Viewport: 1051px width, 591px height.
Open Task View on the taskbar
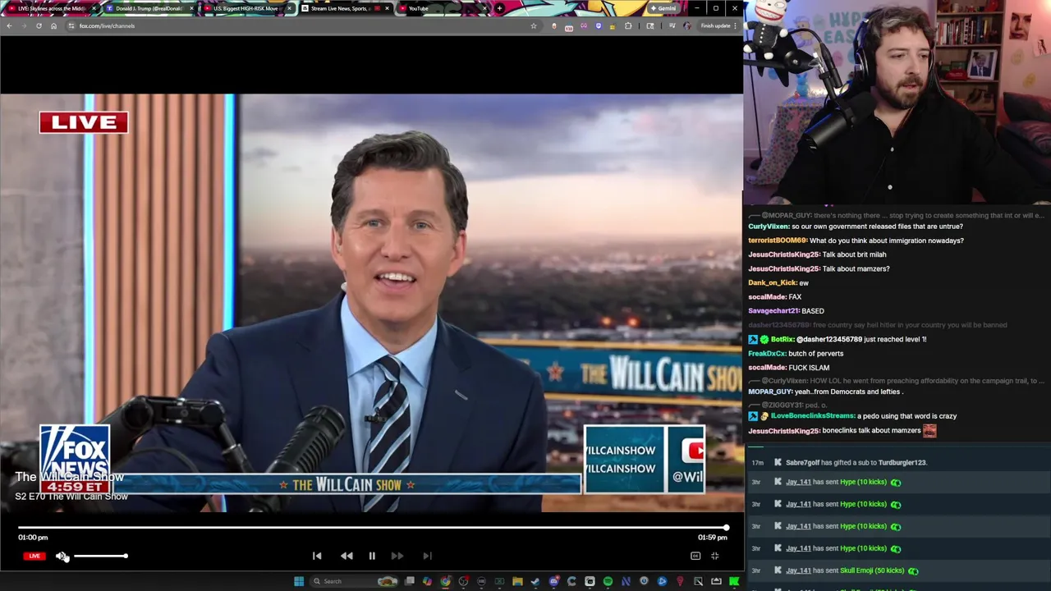click(409, 581)
